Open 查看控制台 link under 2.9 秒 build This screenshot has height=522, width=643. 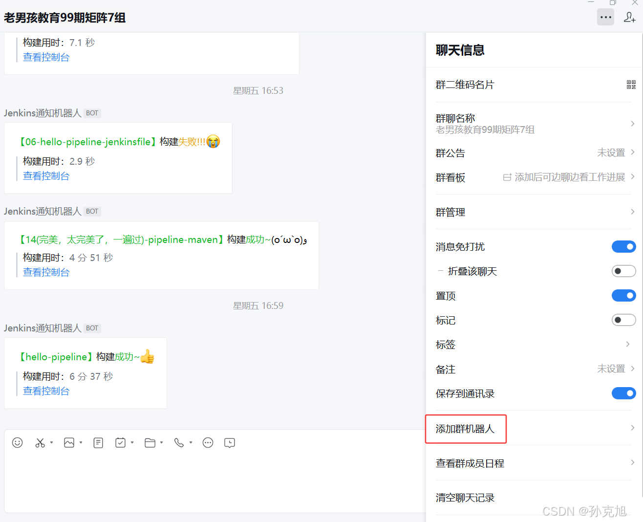[46, 176]
